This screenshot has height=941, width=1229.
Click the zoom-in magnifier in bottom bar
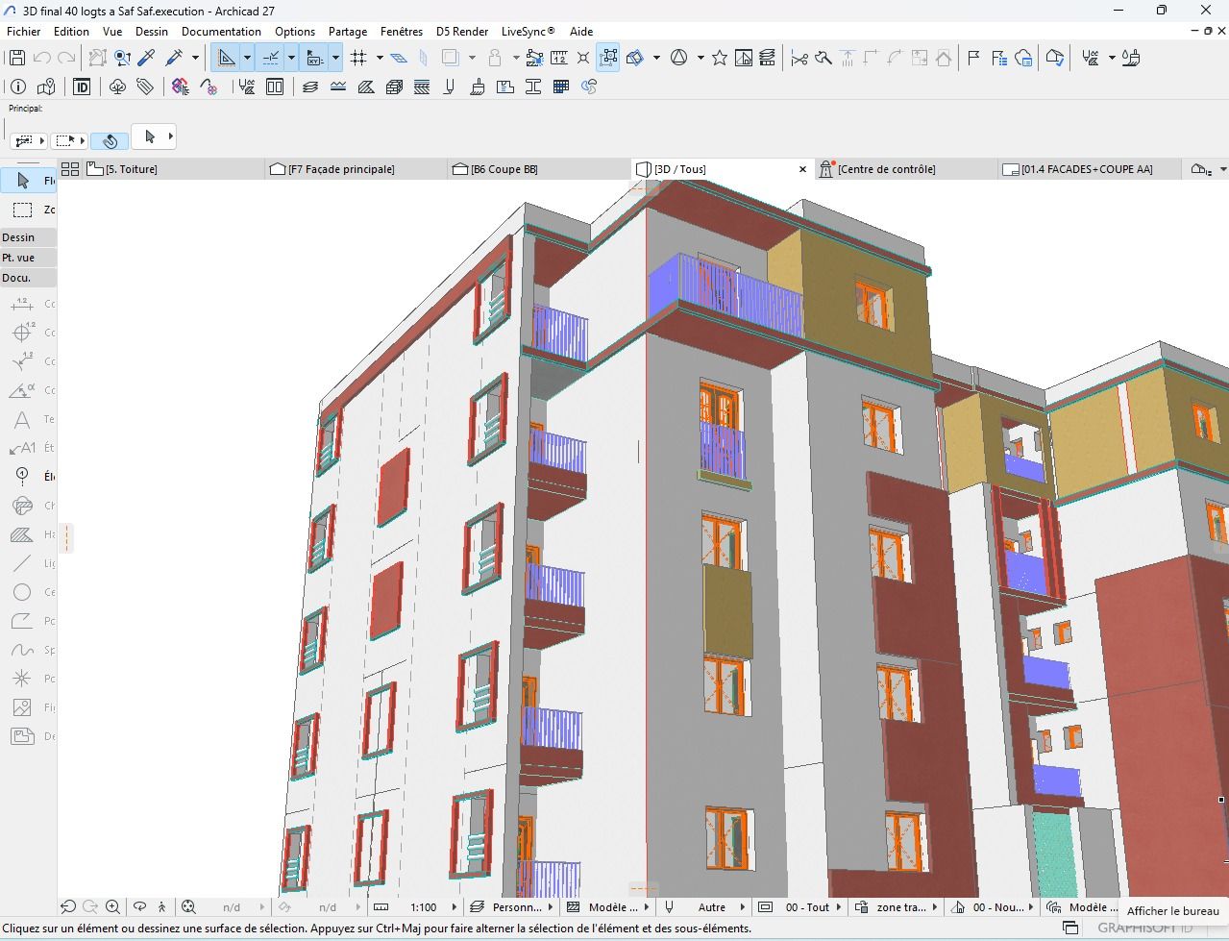(112, 906)
